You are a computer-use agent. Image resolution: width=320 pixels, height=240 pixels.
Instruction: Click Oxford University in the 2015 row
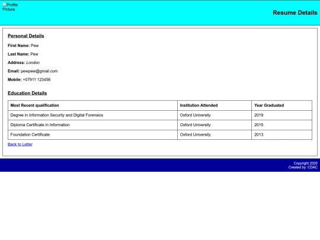pyautogui.click(x=215, y=125)
